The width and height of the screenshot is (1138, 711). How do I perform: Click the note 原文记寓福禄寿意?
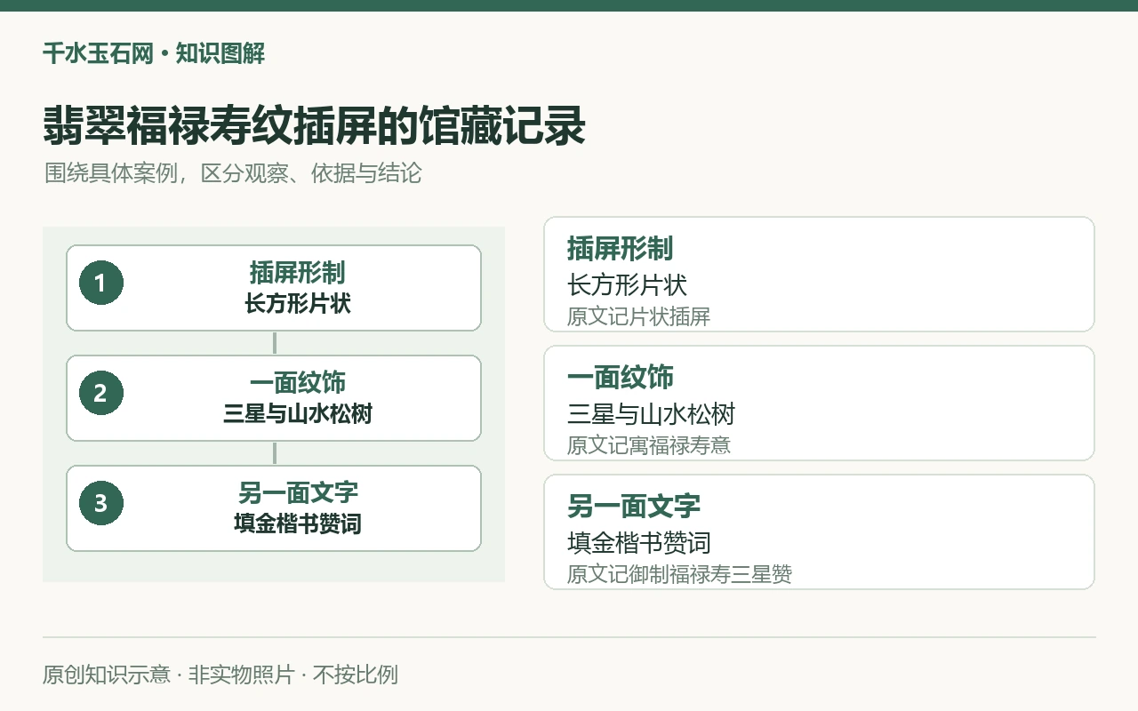[649, 445]
